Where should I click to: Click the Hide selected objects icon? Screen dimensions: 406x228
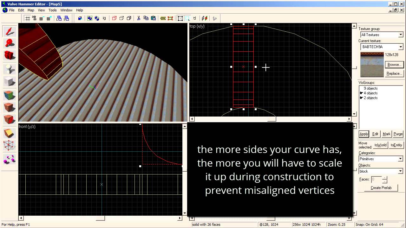click(114, 18)
